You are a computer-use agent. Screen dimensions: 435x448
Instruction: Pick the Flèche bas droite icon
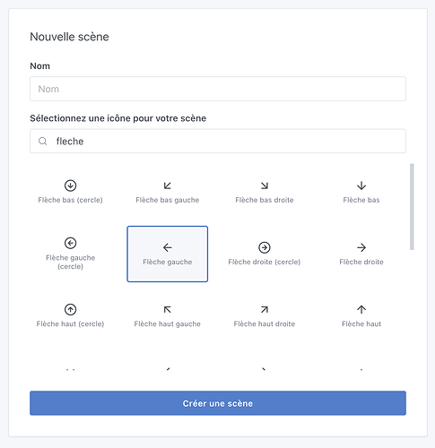coord(265,192)
